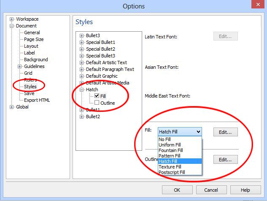Viewport: 267px width, 201px height.
Task: Choose No Fill from the list
Action: pyautogui.click(x=180, y=139)
